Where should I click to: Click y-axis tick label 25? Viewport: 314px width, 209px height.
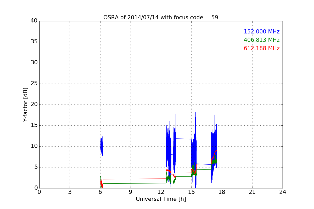[x=34, y=84]
